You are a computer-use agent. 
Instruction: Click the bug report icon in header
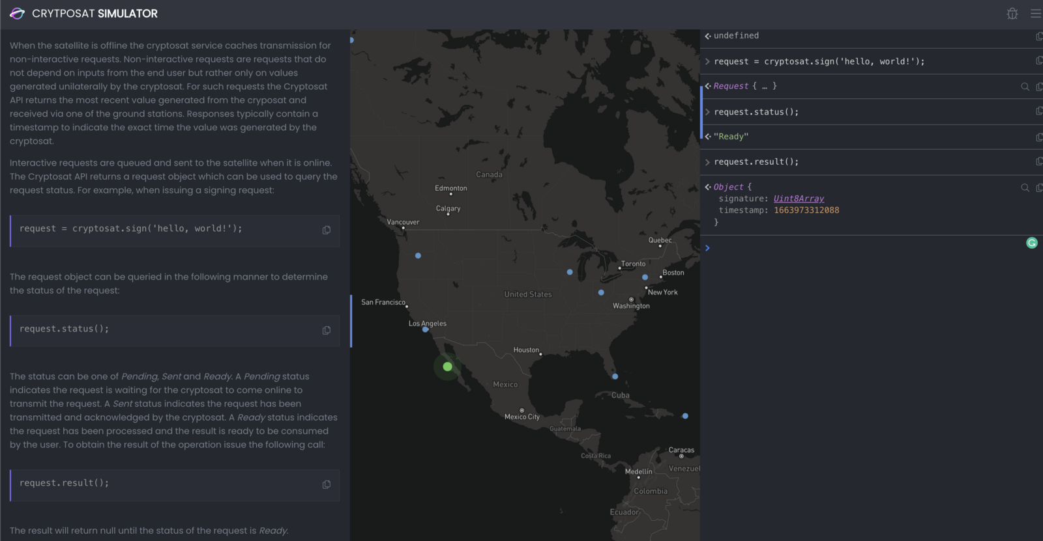[x=1012, y=14]
